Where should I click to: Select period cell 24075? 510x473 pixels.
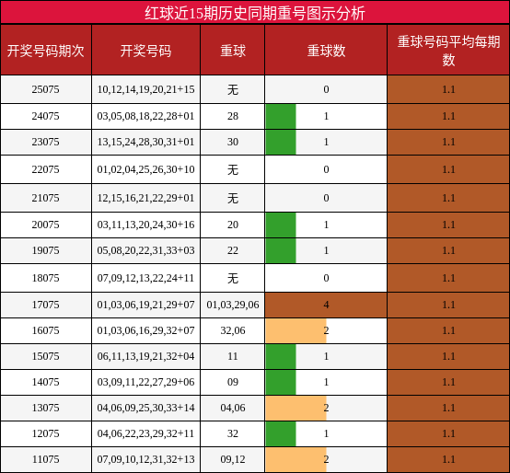point(45,116)
